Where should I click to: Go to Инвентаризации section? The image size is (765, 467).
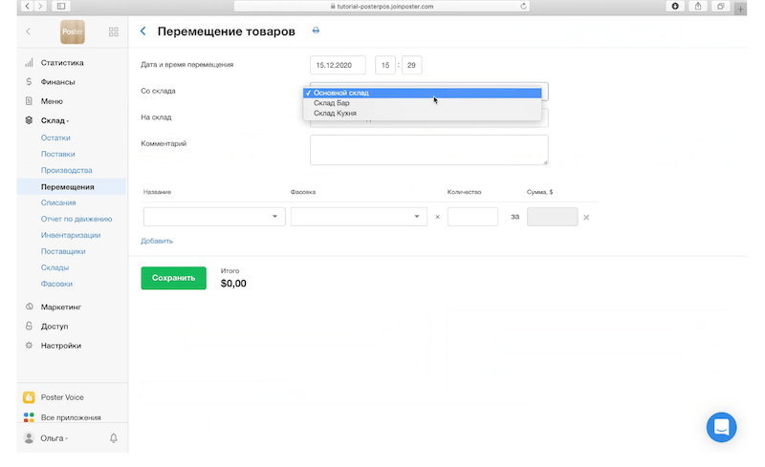coord(71,235)
